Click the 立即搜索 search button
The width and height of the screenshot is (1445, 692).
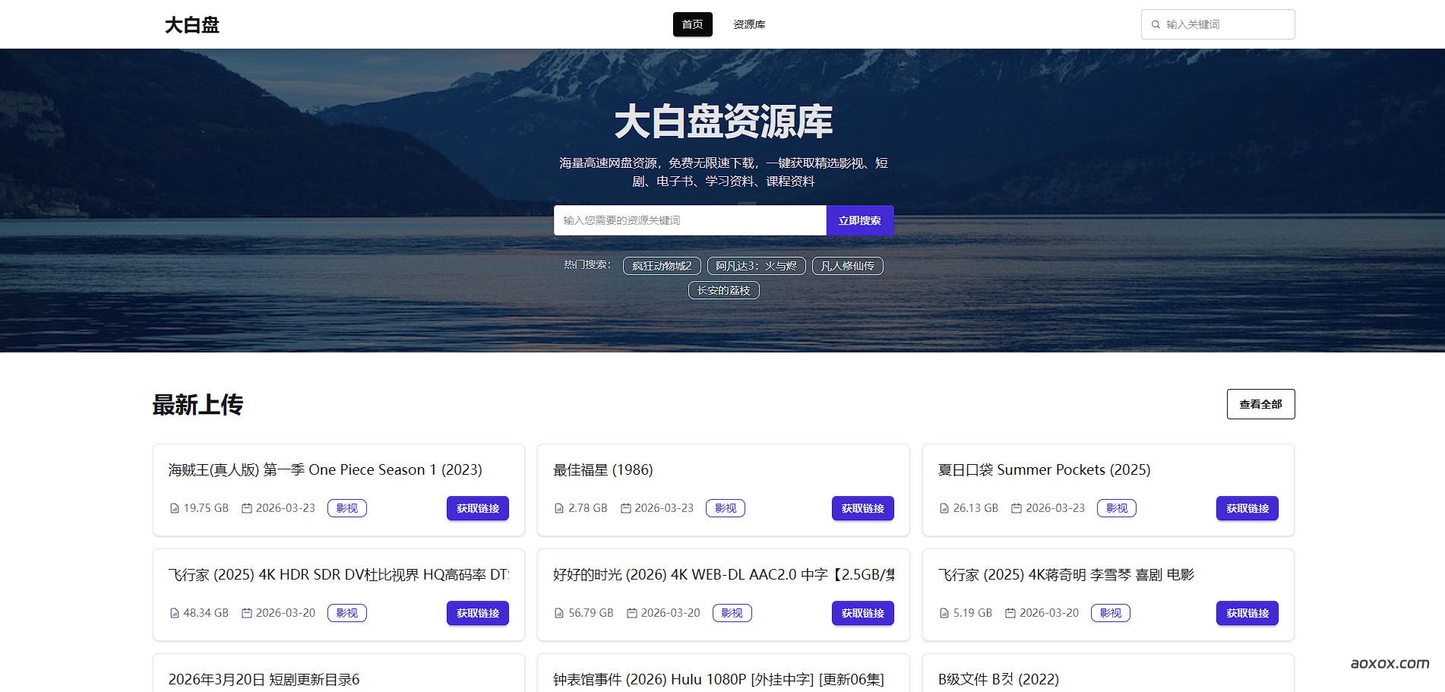point(859,220)
